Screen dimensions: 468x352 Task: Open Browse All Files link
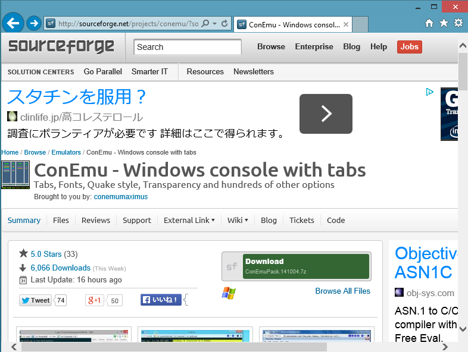[x=342, y=291]
